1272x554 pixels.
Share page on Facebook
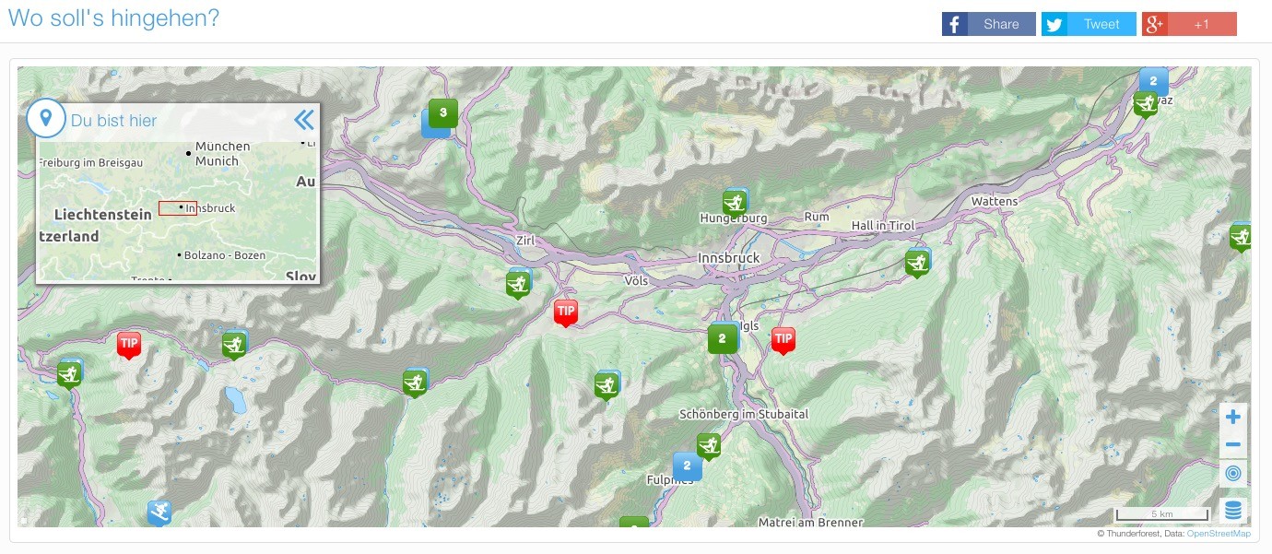(x=988, y=24)
